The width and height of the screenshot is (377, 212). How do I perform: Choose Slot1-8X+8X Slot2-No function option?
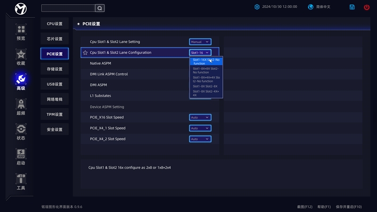point(205,70)
